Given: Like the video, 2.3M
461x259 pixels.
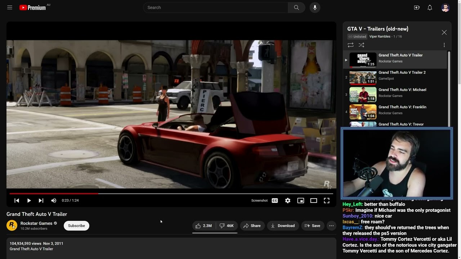Looking at the screenshot, I should (204, 226).
